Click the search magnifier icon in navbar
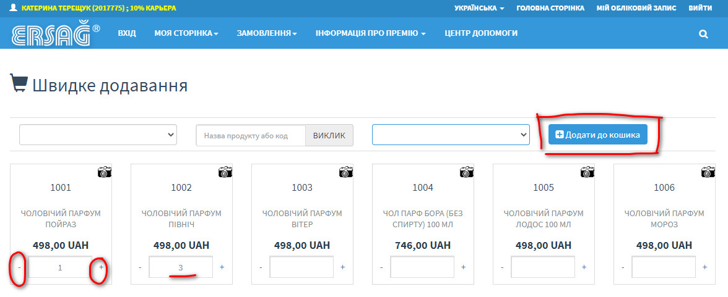 703,34
